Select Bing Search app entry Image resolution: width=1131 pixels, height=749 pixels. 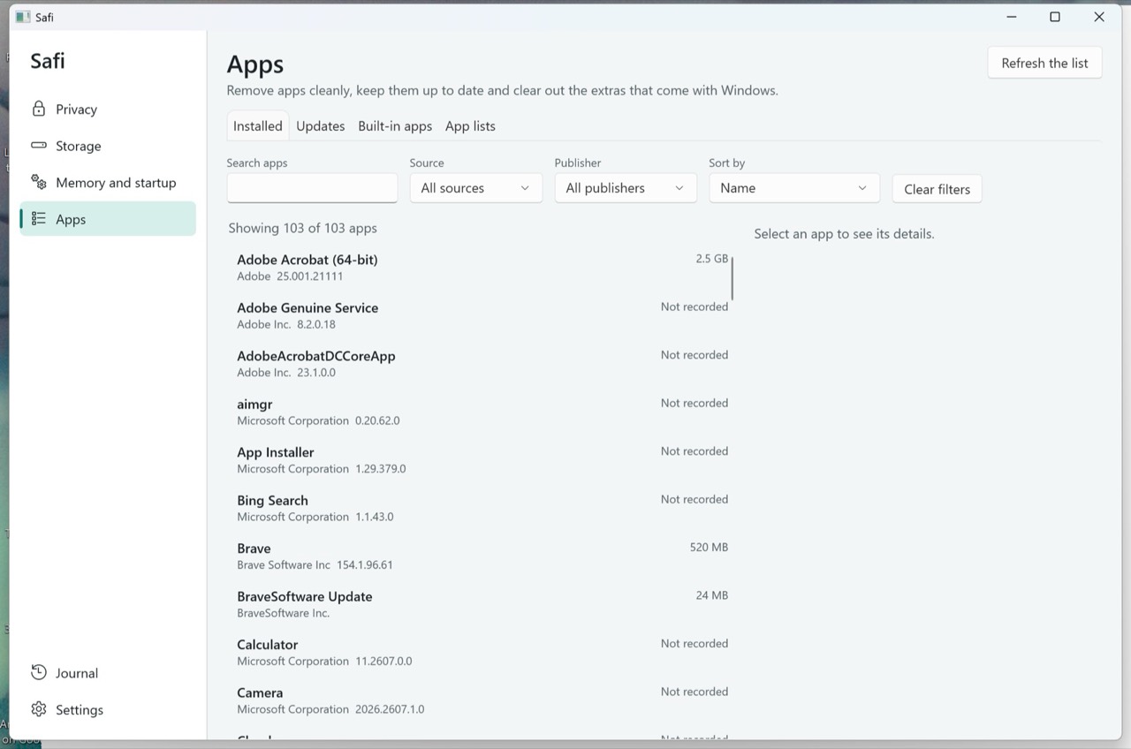[x=478, y=508]
